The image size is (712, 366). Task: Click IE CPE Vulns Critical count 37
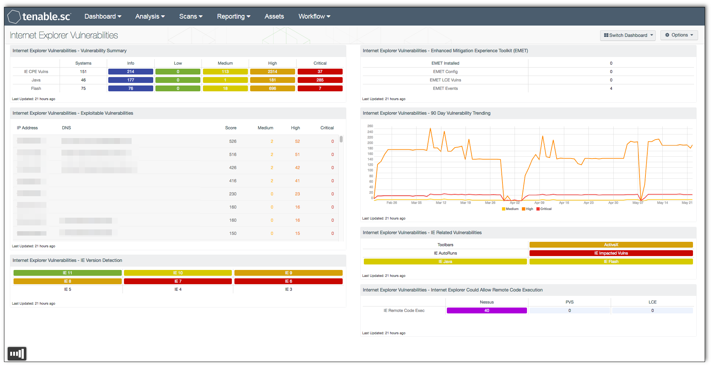320,72
